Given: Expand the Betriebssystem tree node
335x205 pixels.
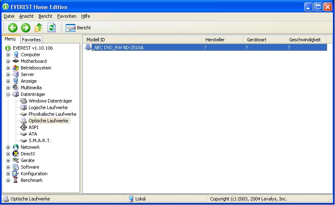Looking at the screenshot, I should [8, 68].
